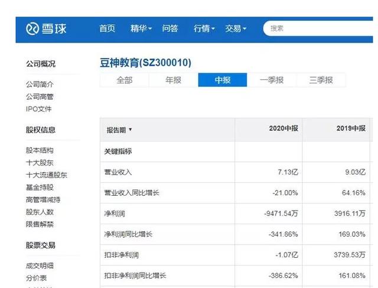Viewport: 378px width, 288px height.
Task: Click the 9.03亿 revenue value
Action: click(x=356, y=172)
